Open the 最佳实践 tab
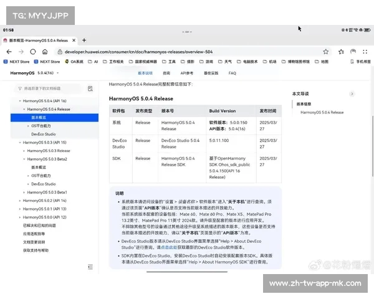The height and width of the screenshot is (299, 374). click(211, 74)
